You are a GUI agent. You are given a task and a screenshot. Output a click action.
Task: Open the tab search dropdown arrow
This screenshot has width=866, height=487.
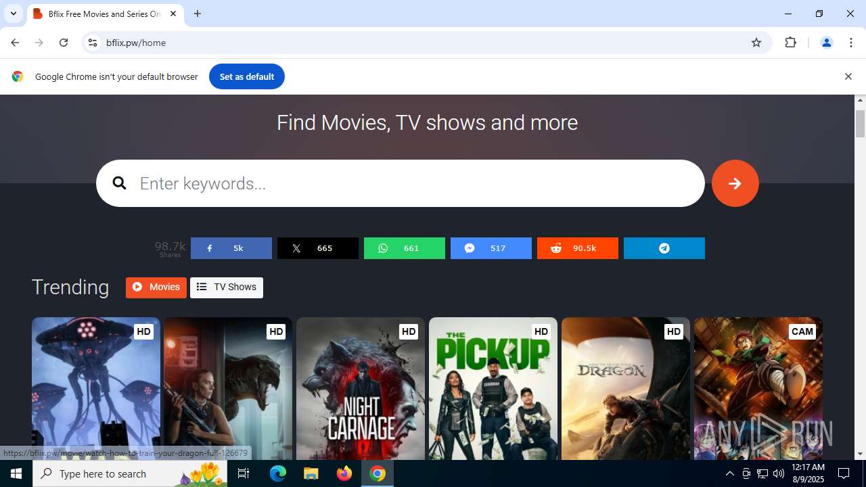pos(13,14)
